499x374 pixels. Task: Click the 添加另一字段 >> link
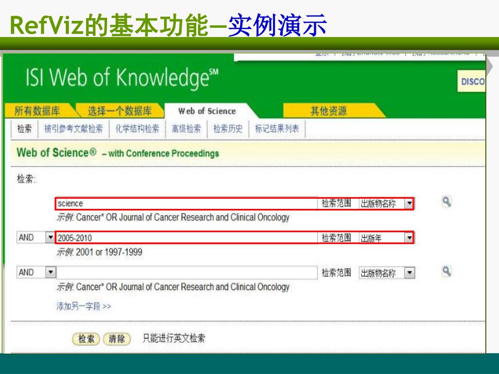click(x=84, y=306)
